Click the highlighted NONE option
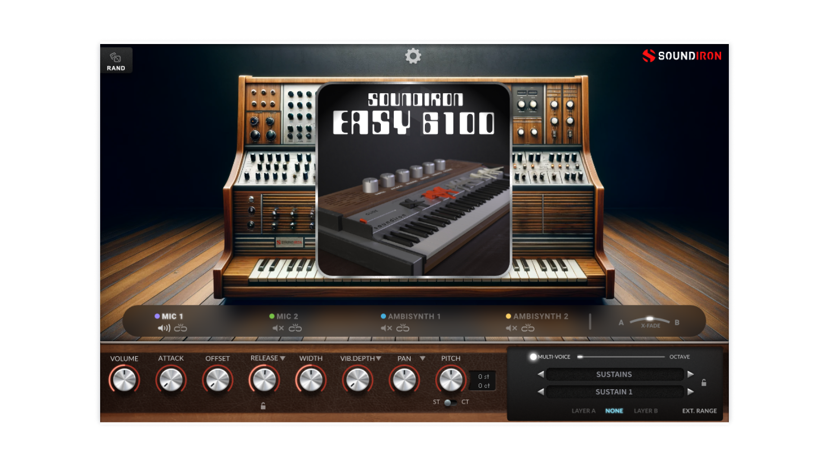The width and height of the screenshot is (829, 466). [614, 411]
